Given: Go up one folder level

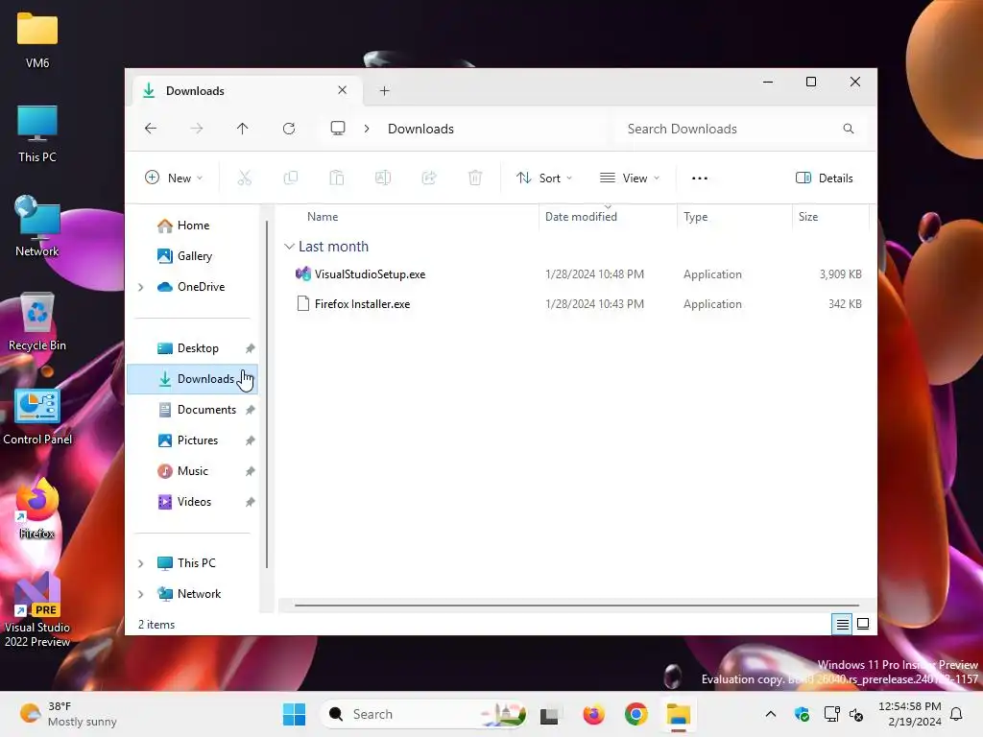Looking at the screenshot, I should tap(243, 129).
